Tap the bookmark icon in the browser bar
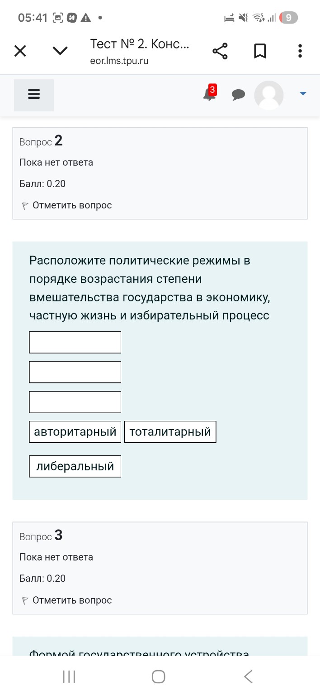 pyautogui.click(x=260, y=51)
